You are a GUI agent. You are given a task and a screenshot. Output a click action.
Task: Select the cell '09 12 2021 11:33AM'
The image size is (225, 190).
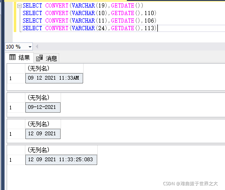pos(54,78)
